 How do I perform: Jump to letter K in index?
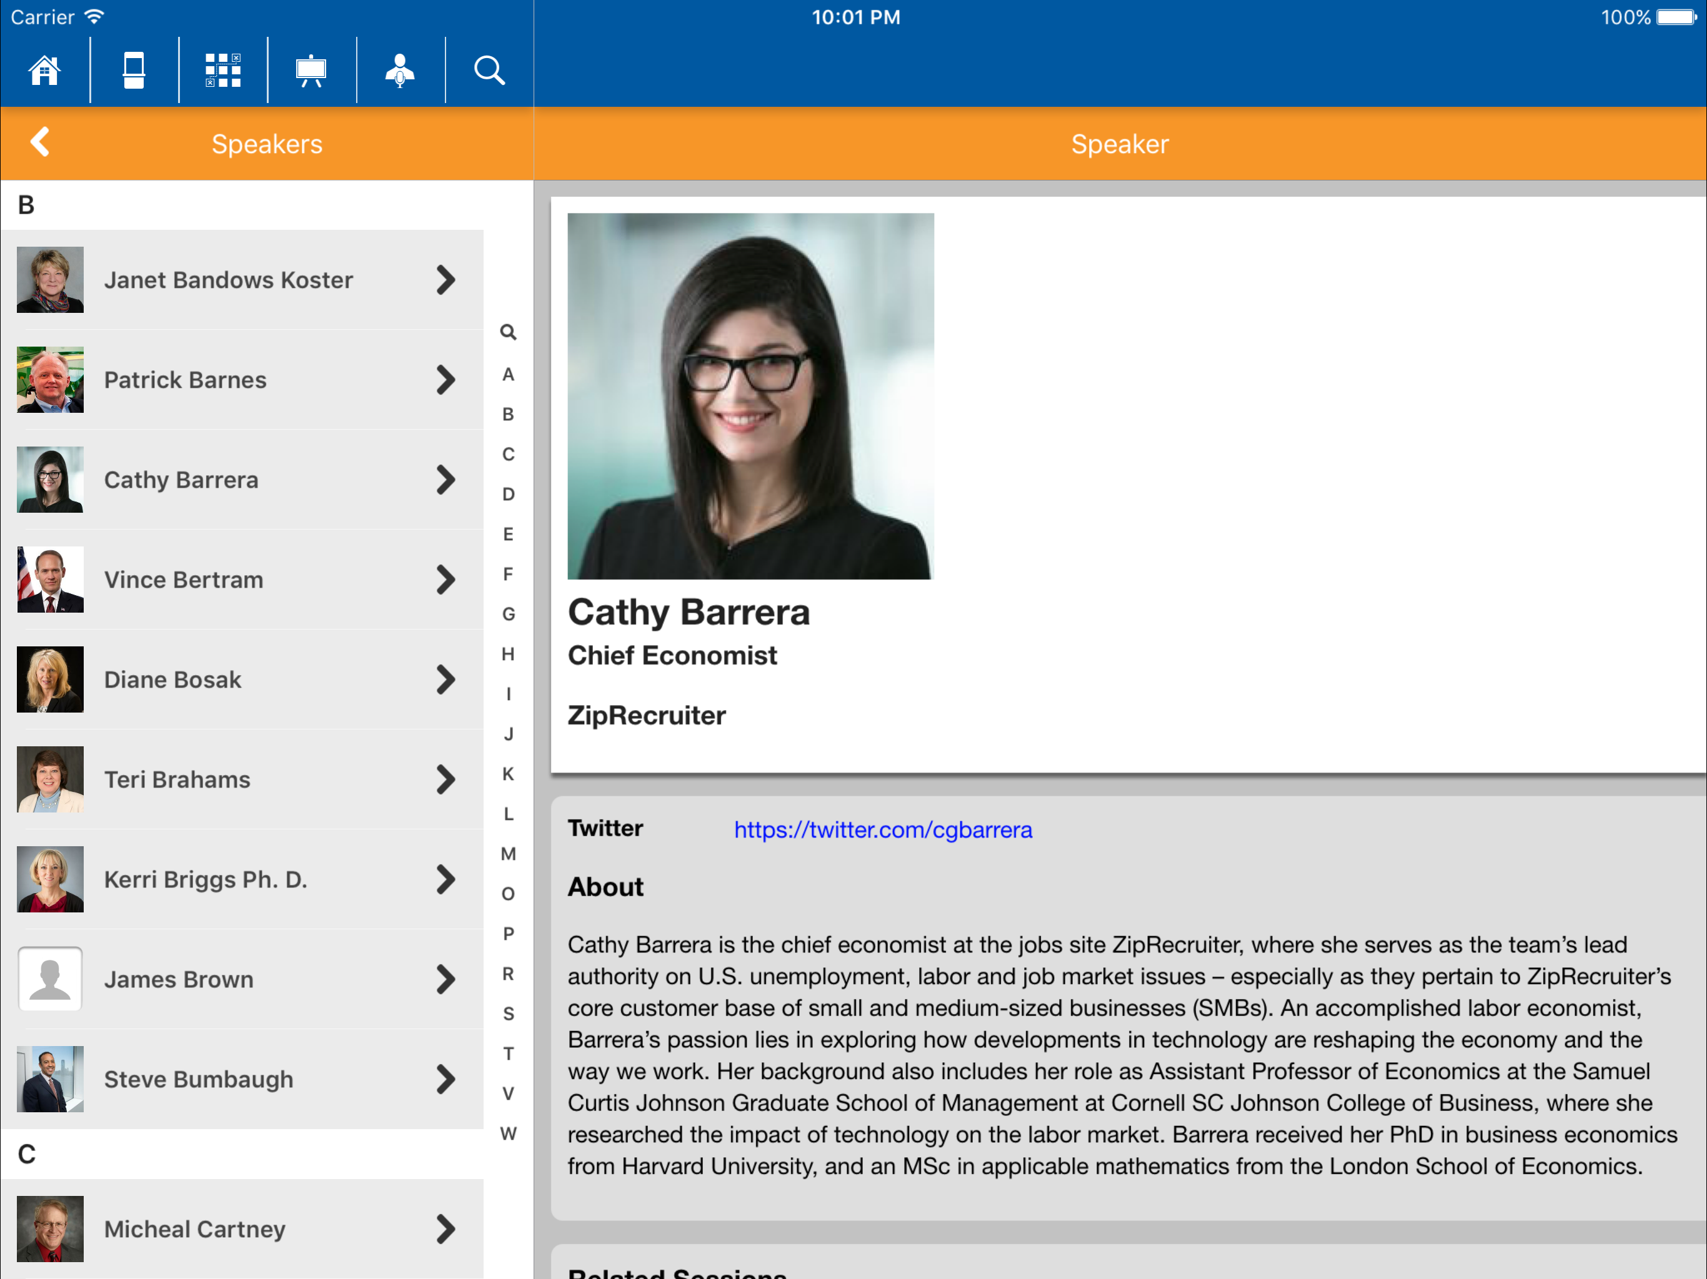pyautogui.click(x=508, y=774)
